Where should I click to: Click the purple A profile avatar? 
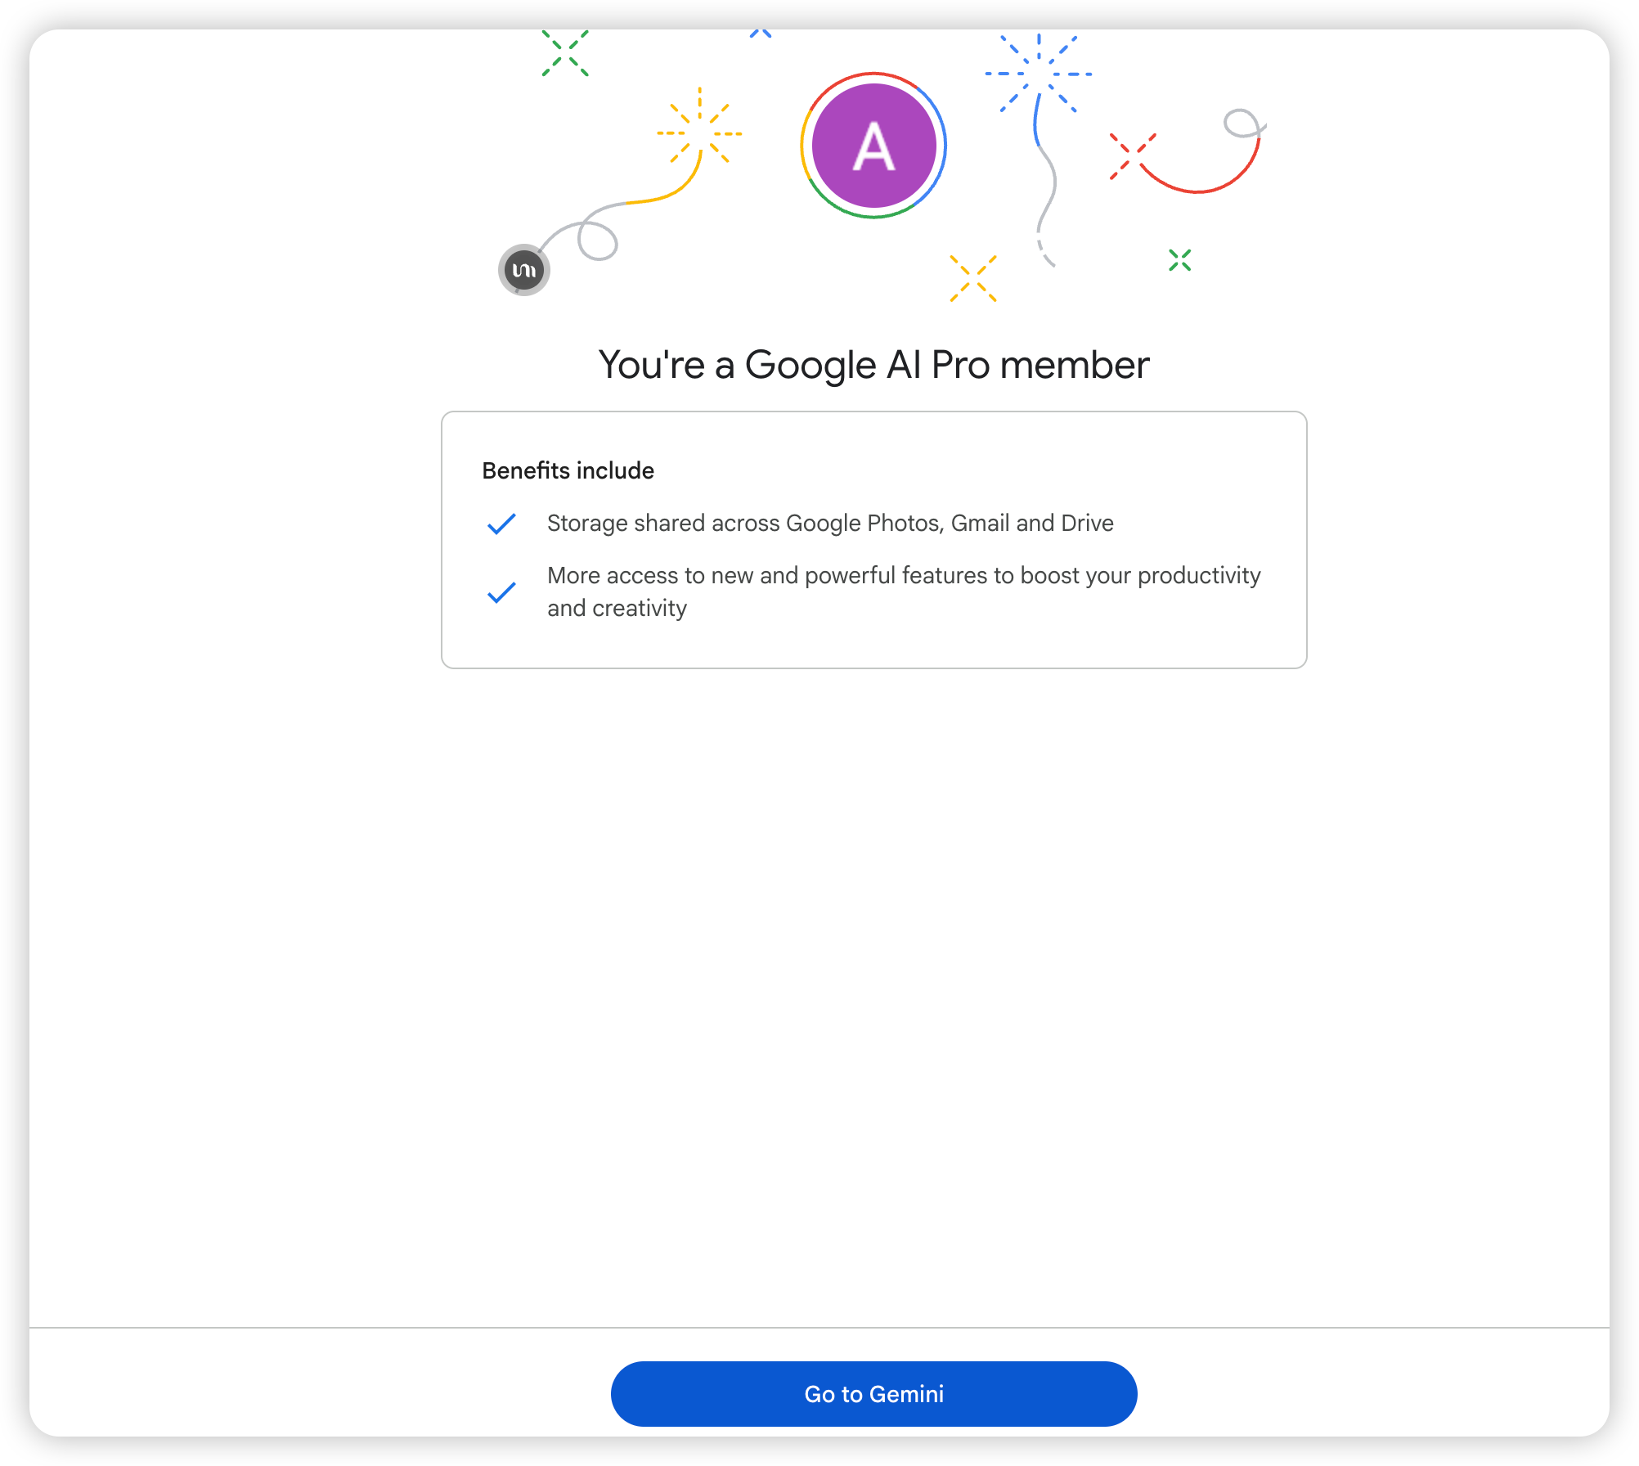click(x=873, y=146)
